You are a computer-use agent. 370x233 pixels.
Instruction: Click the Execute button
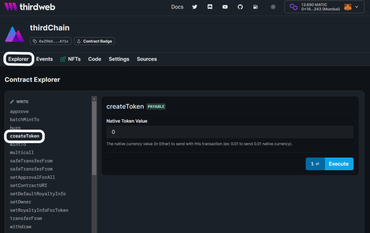point(339,164)
